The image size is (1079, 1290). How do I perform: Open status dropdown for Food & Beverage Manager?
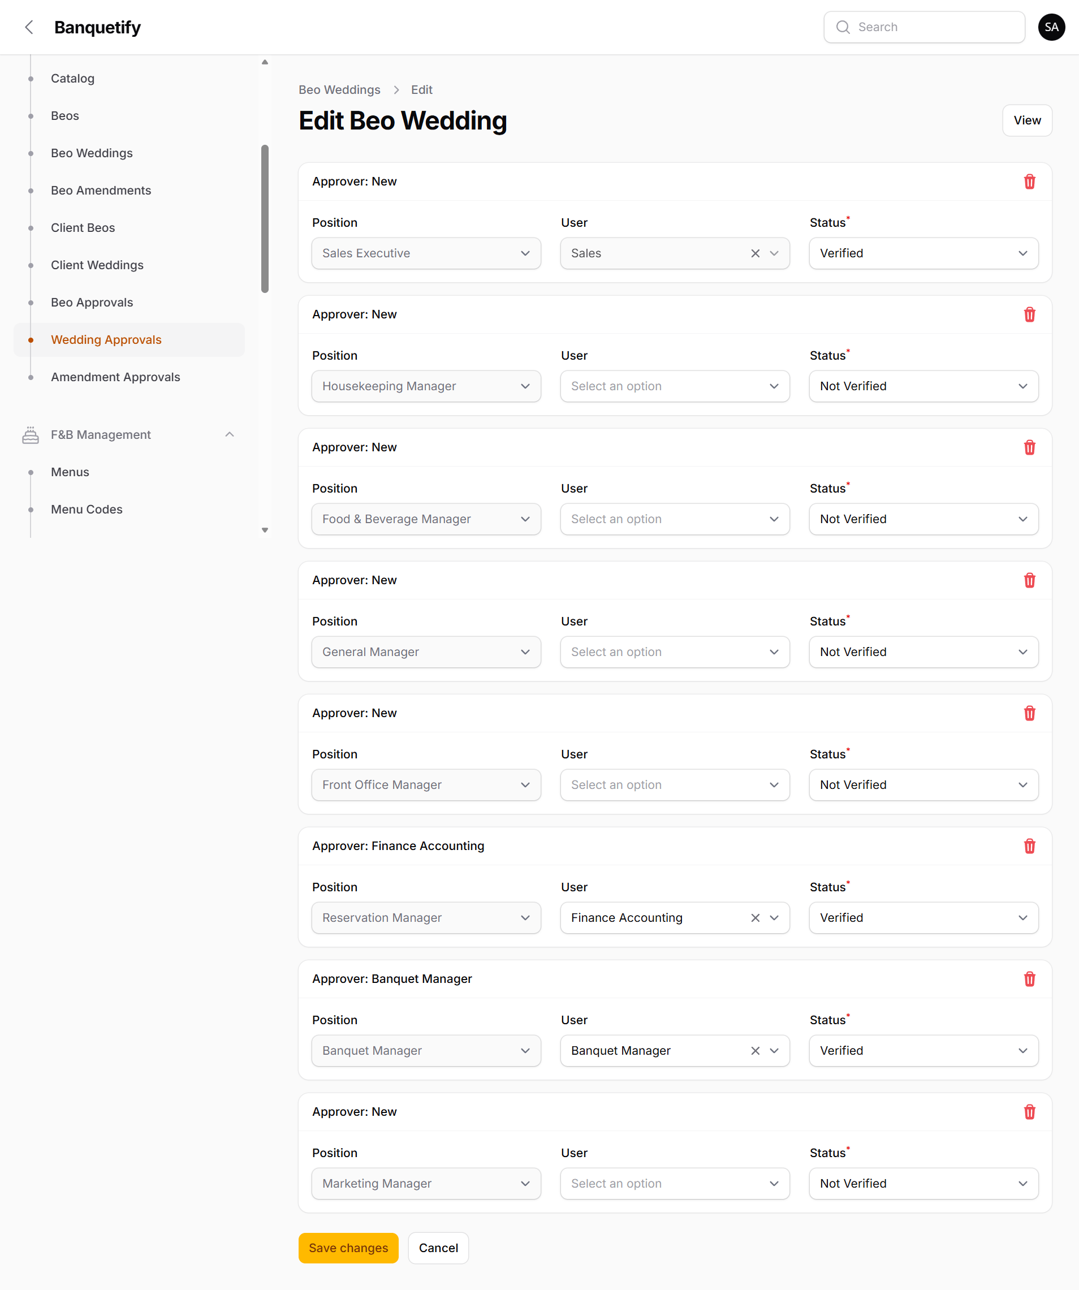tap(923, 519)
